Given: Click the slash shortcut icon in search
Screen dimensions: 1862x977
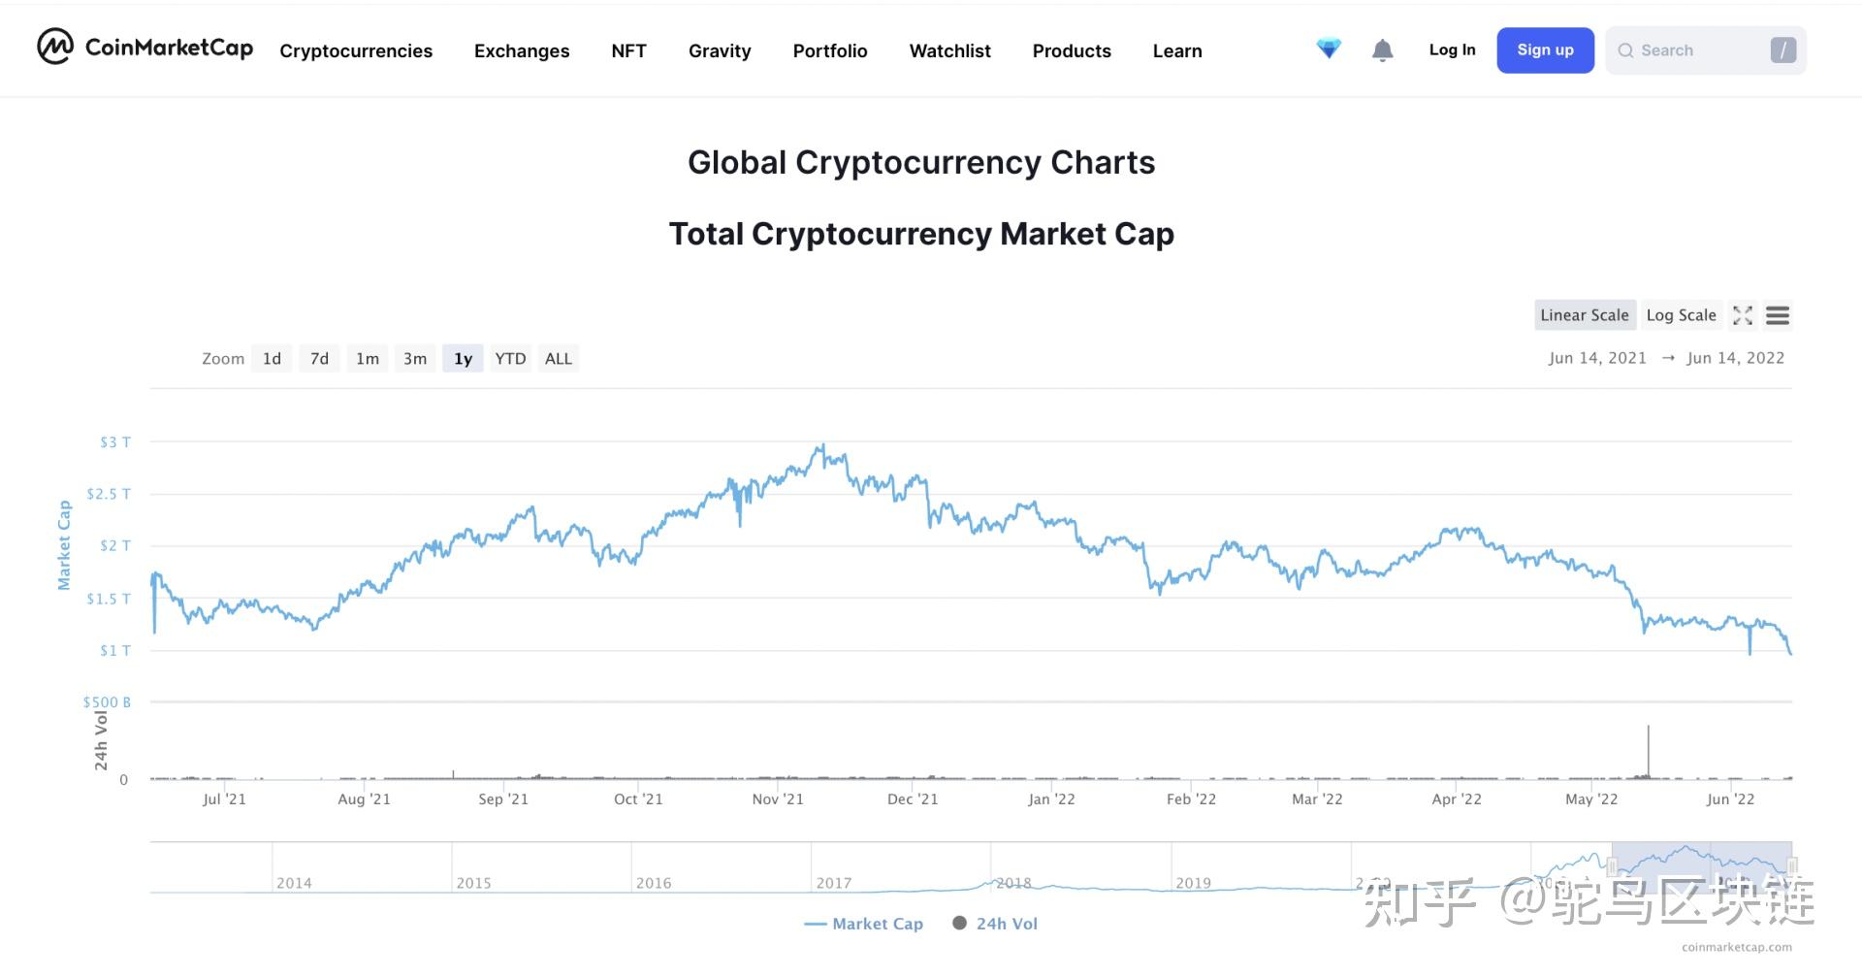Looking at the screenshot, I should [x=1782, y=50].
